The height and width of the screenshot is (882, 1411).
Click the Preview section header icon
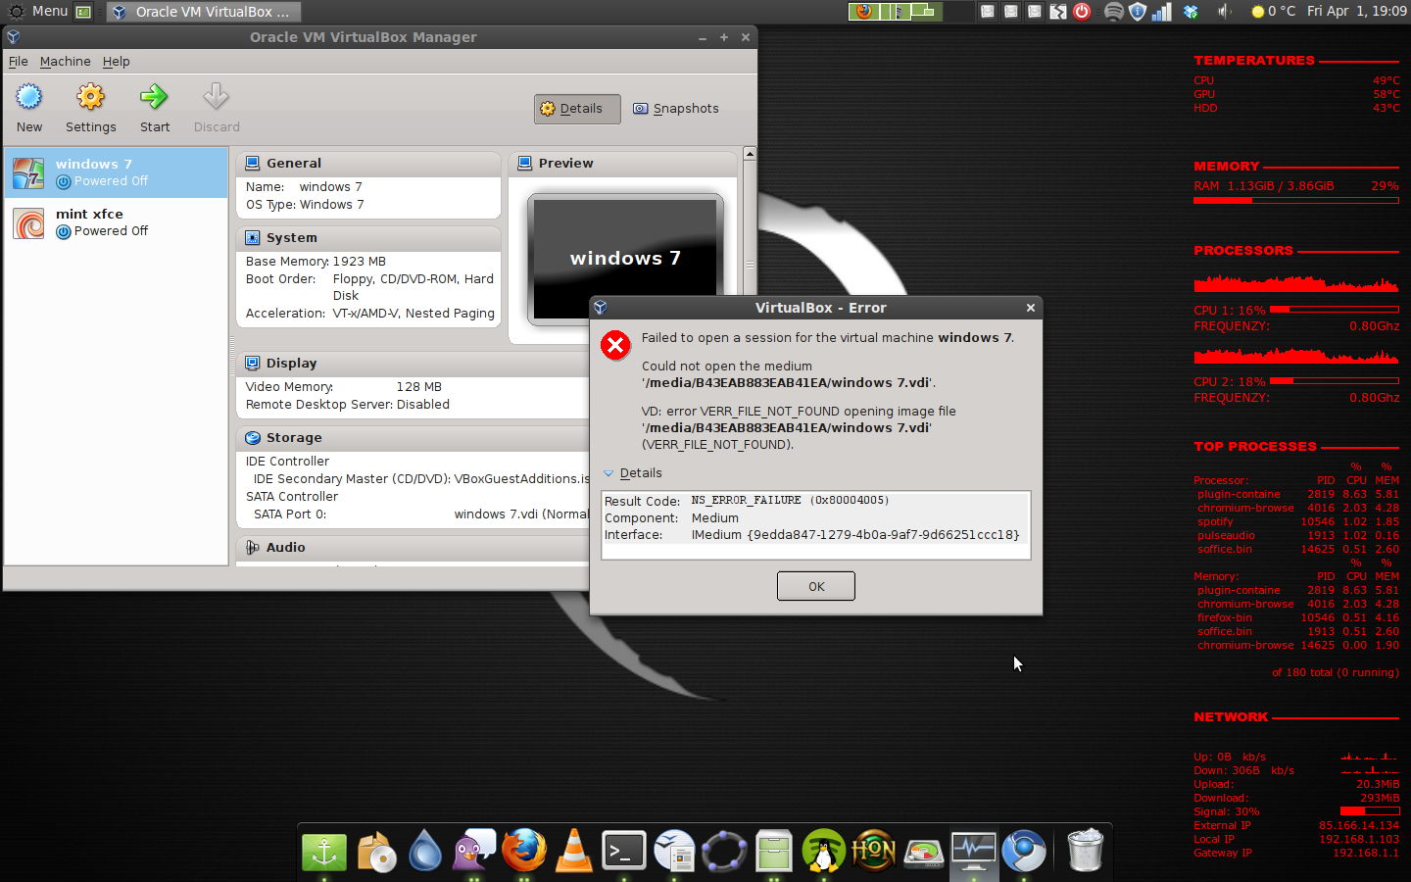525,164
